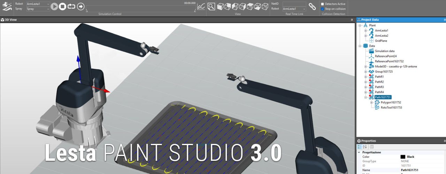The width and height of the screenshot is (446, 174).
Task: Select GridPlane in the Plant tree
Action: pyautogui.click(x=381, y=41)
